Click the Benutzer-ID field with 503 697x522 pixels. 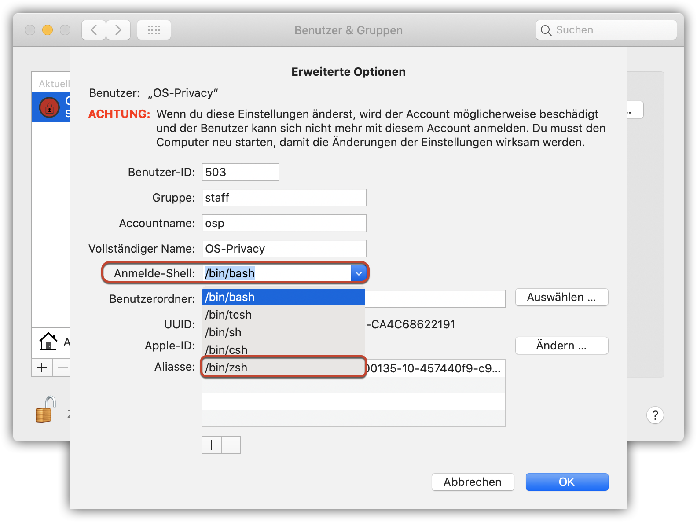coord(240,172)
